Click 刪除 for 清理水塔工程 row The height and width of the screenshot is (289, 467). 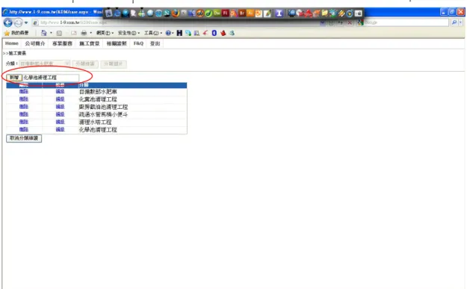click(24, 122)
